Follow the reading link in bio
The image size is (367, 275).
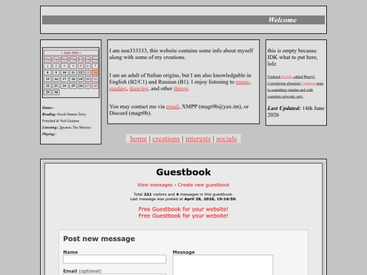(x=118, y=88)
